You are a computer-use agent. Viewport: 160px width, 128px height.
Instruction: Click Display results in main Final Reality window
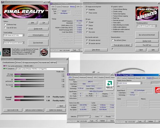tap(38, 29)
